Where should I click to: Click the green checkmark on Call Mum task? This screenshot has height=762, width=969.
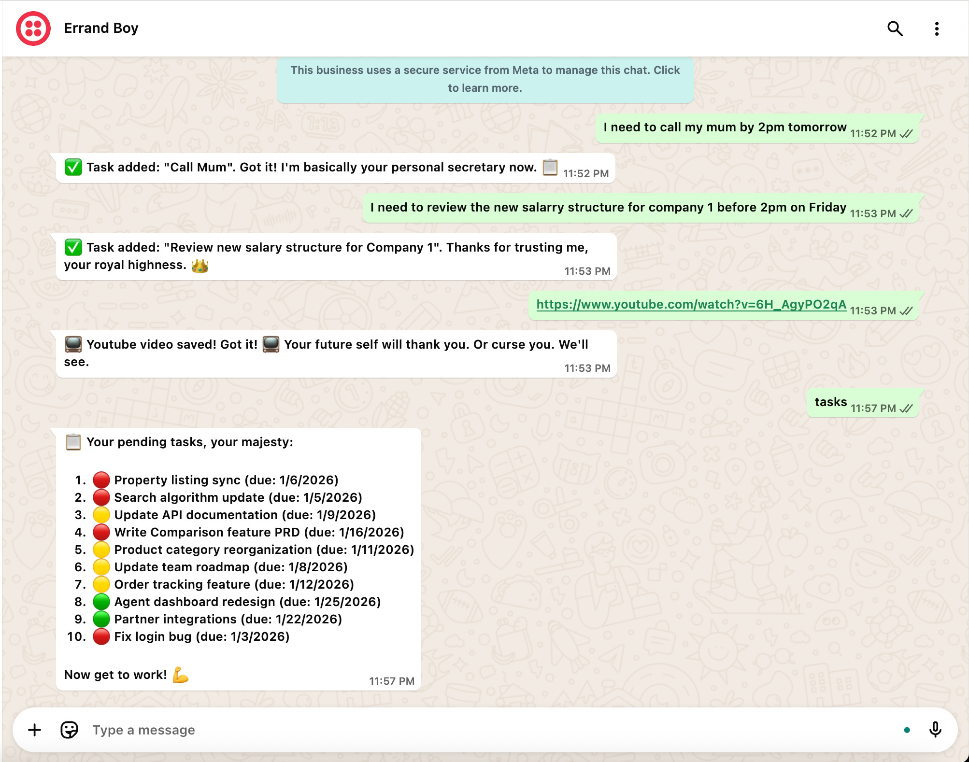coord(73,167)
